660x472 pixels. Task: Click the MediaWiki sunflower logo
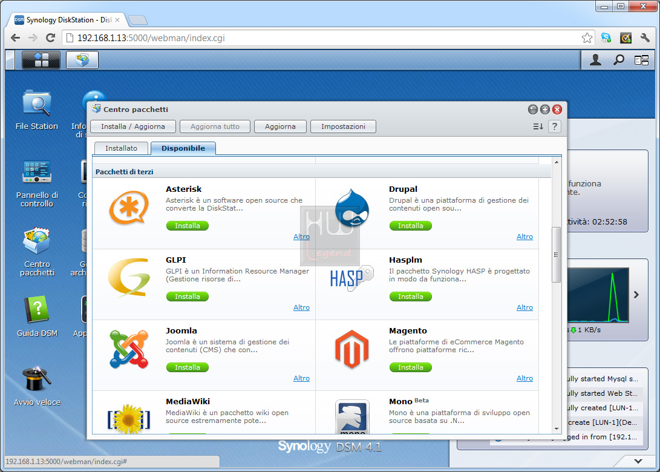tap(129, 419)
